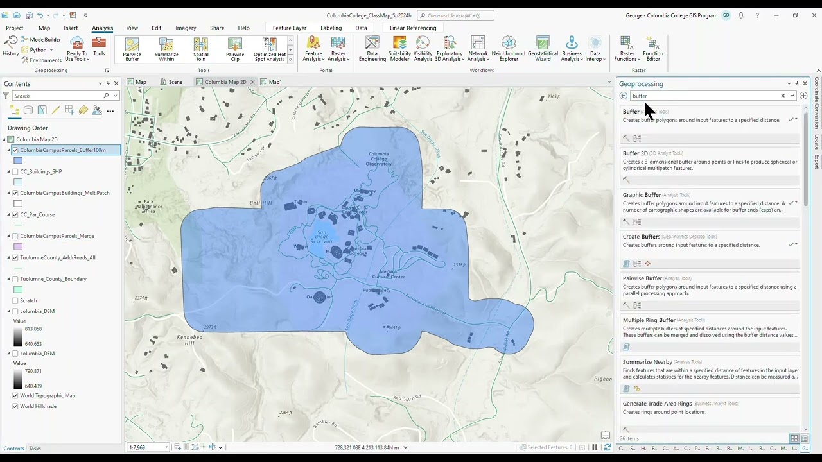Open Neighborhood Explorer
Image resolution: width=822 pixels, height=462 pixels.
[509, 49]
